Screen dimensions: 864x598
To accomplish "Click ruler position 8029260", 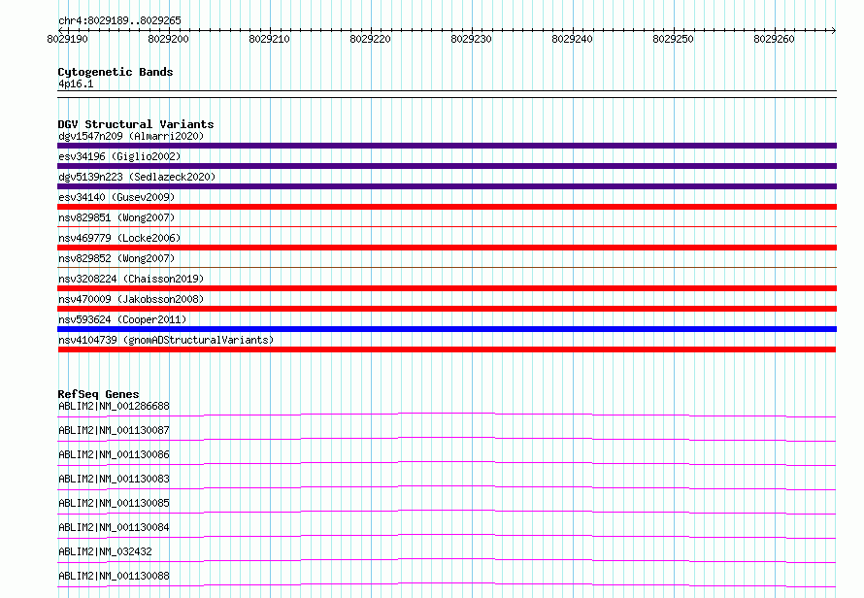I will click(774, 39).
